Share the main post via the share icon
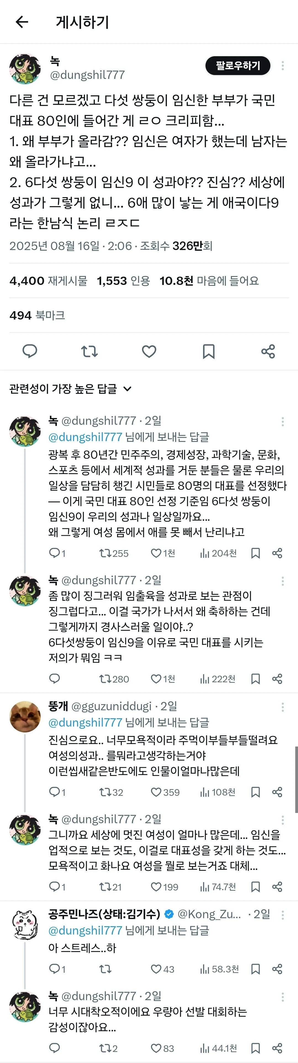 (268, 351)
